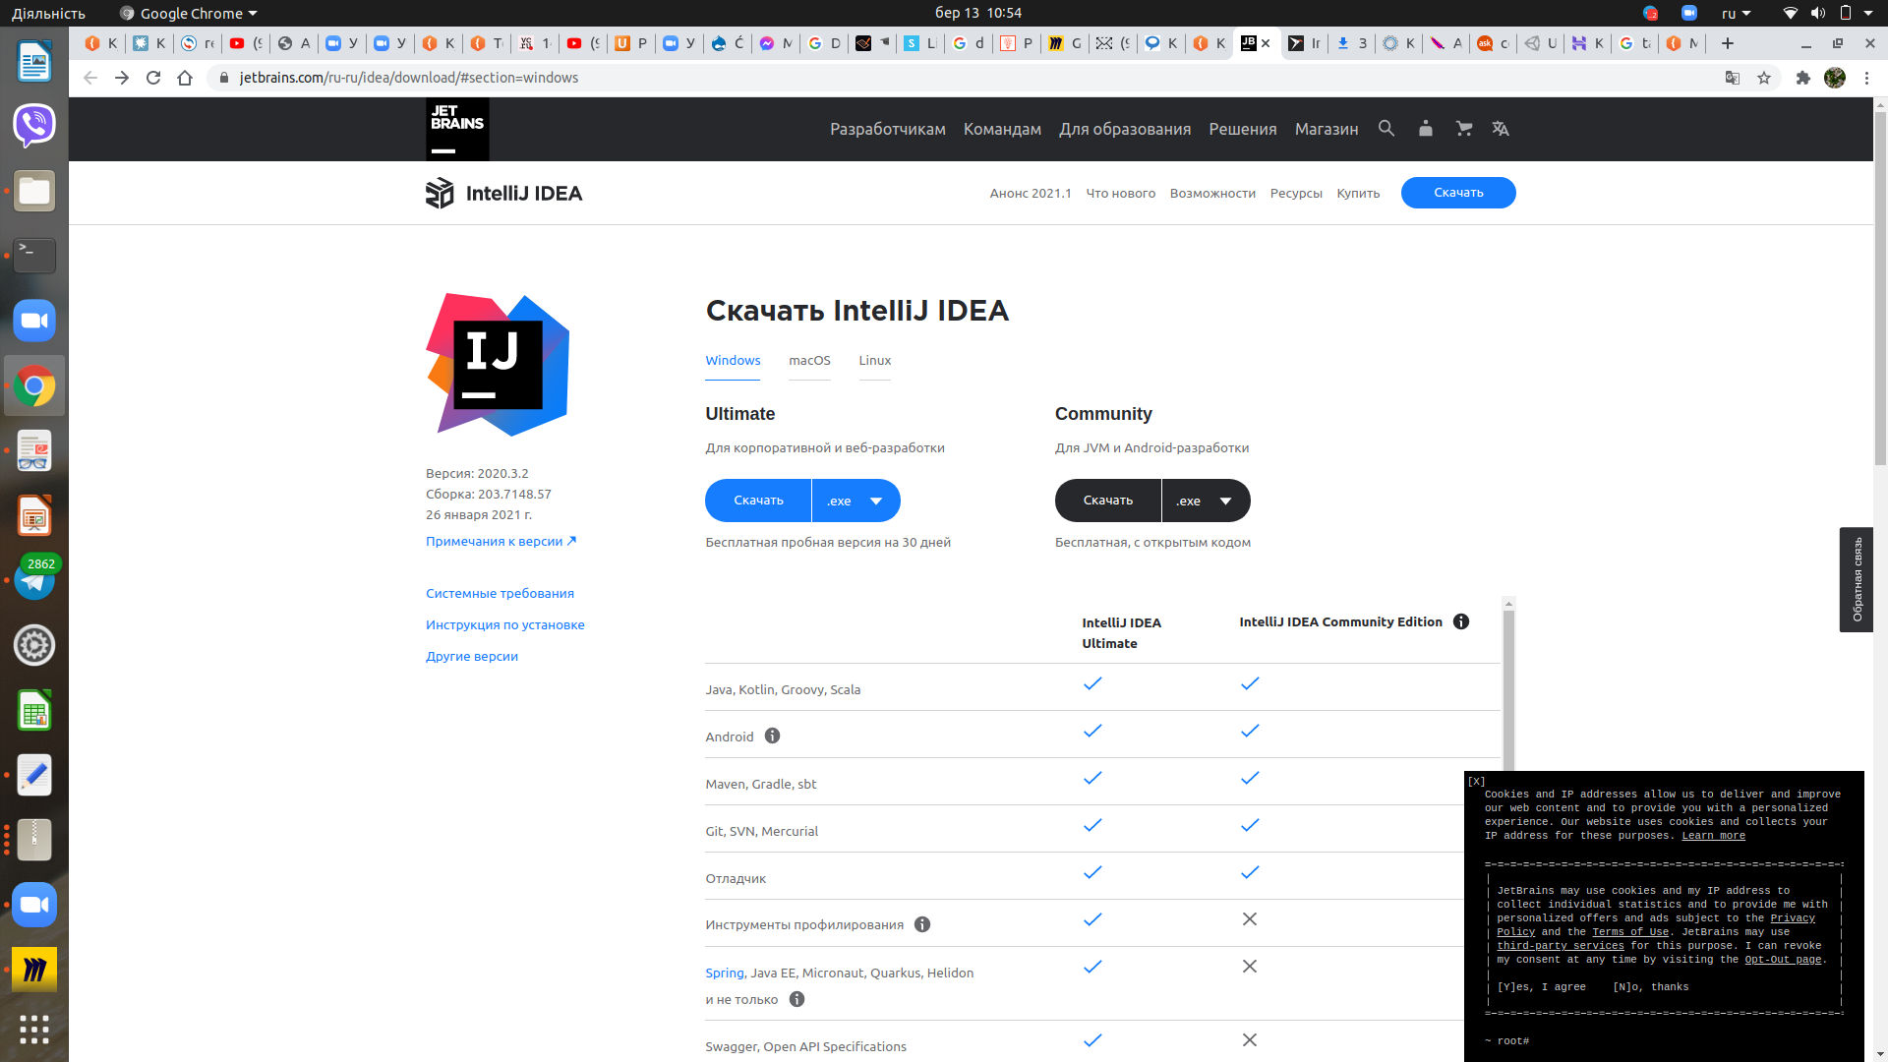Open Opt-Out page link in cookie notice

tap(1783, 960)
